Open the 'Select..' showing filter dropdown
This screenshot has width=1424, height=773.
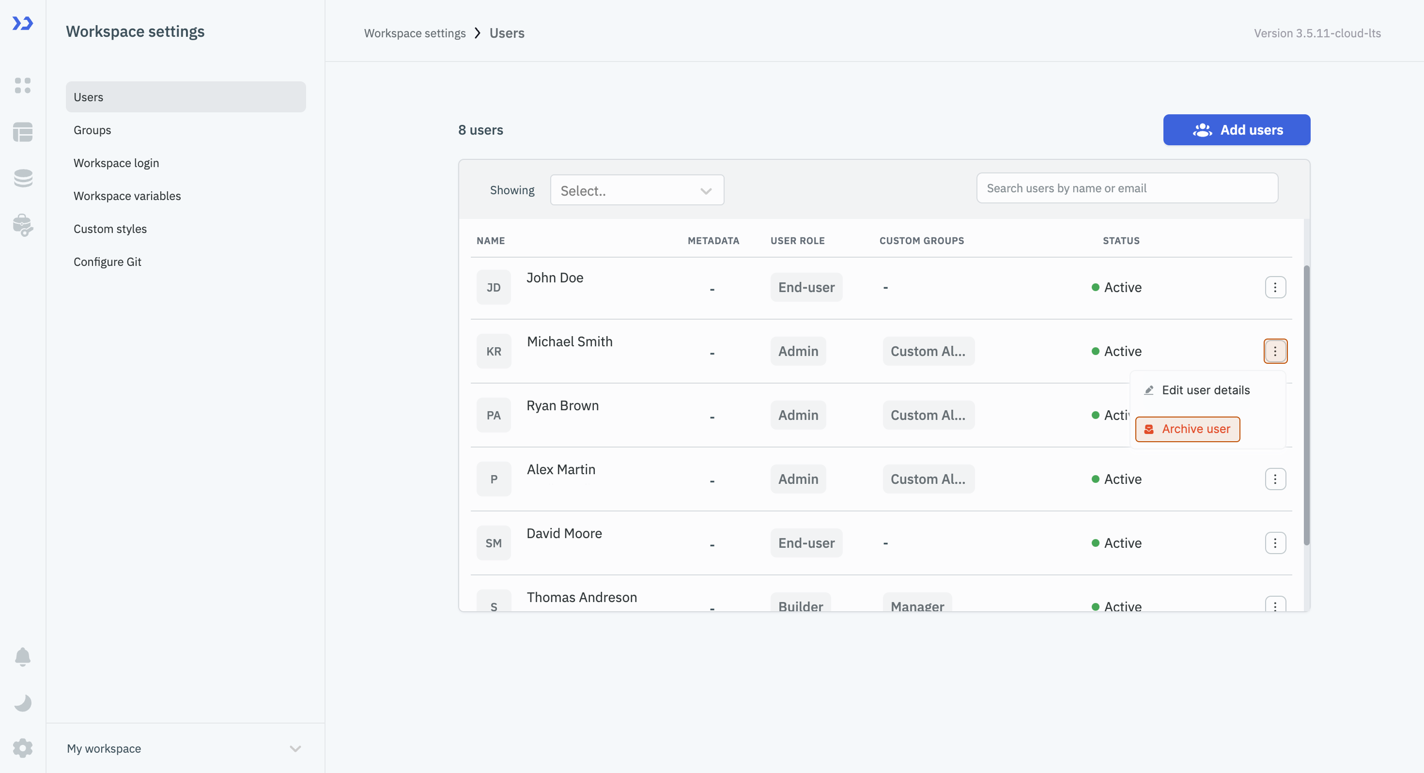(636, 190)
